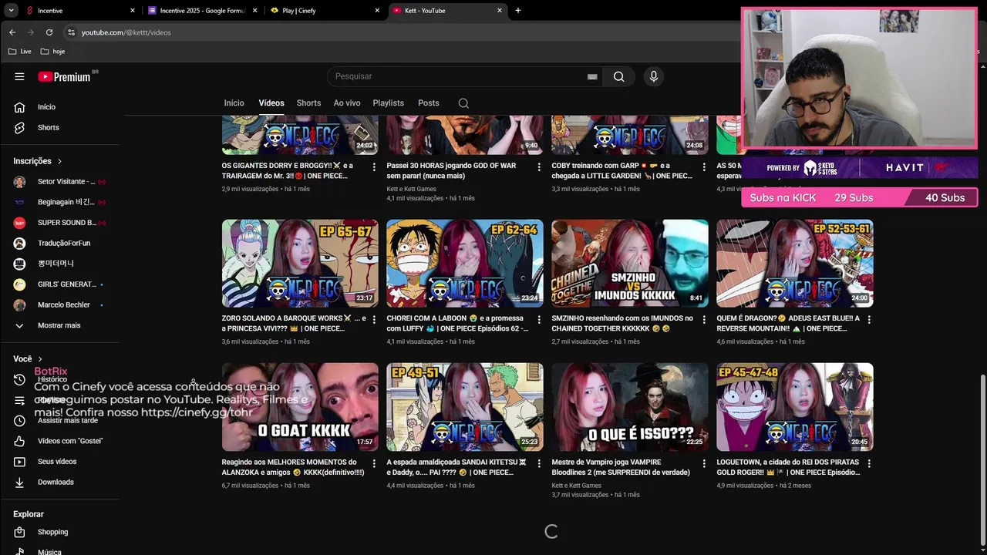The image size is (987, 555).
Task: Open Passei 30 HORAS jogando GOD OF WAR title
Action: (x=451, y=170)
